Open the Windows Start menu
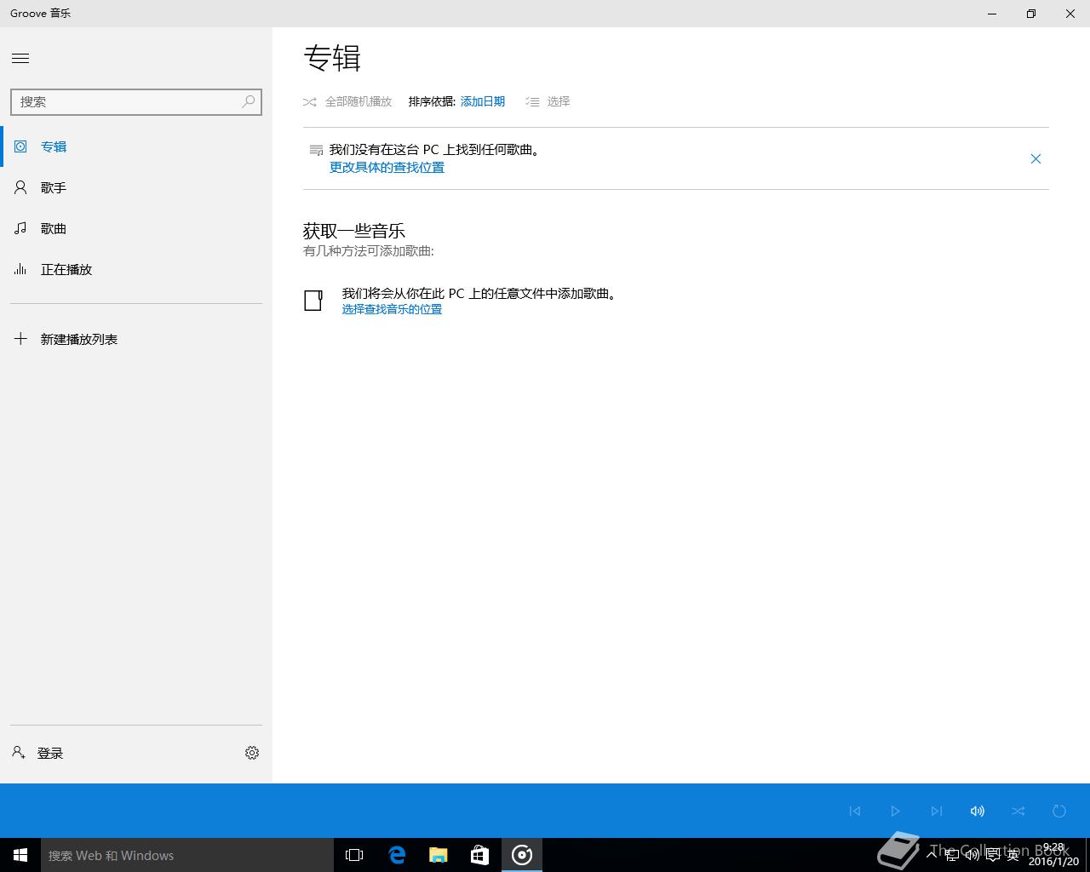Viewport: 1090px width, 872px height. click(x=20, y=855)
